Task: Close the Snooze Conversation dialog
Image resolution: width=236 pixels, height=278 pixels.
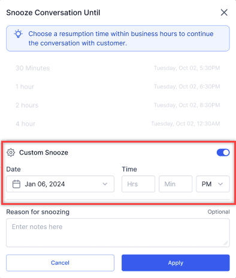Action: [x=224, y=13]
